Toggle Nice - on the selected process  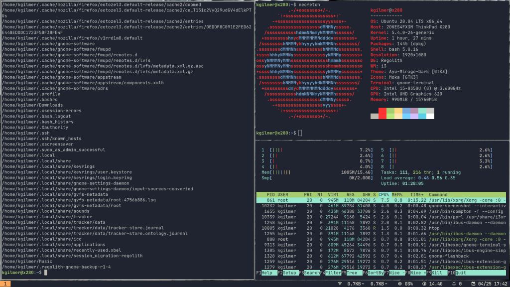[394, 273]
